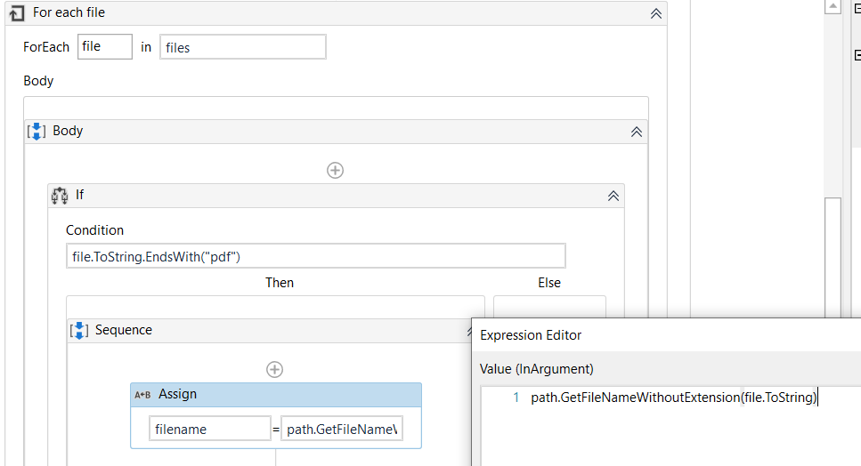This screenshot has width=861, height=466.
Task: Click the If activity icon
Action: click(60, 195)
